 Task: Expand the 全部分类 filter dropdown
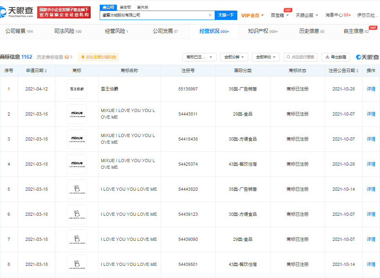click(234, 57)
